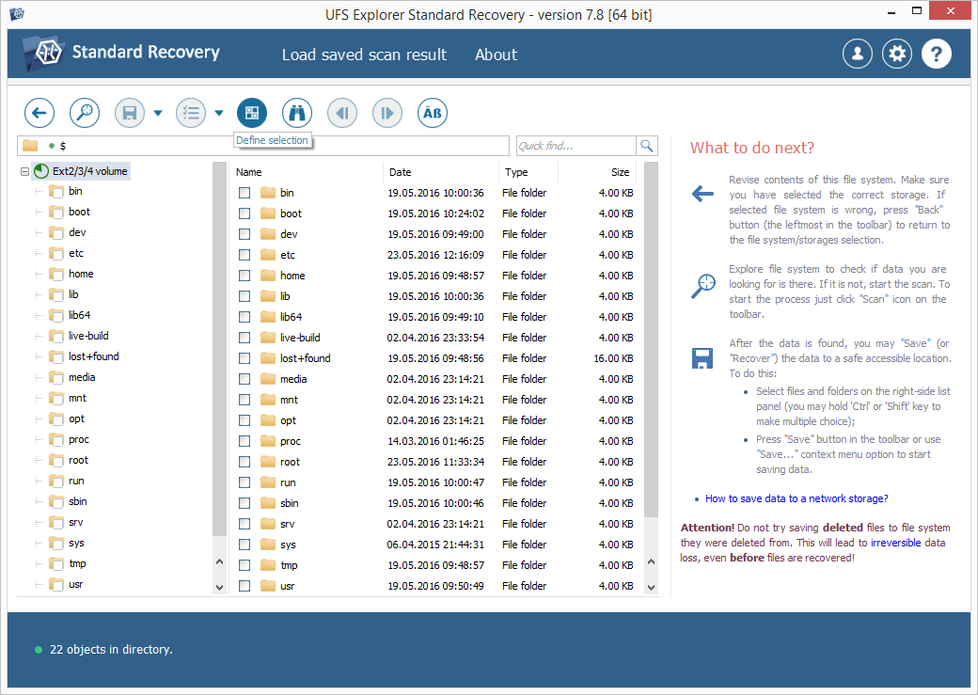Select the boot folder in tree
Screen dimensions: 978x695
click(79, 212)
